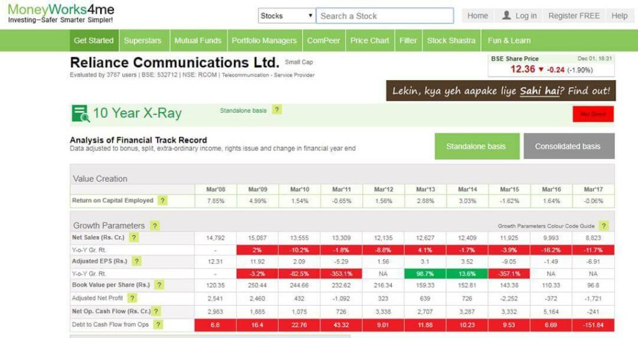The width and height of the screenshot is (638, 338).
Task: Click Mar'17 column header
Action: click(593, 190)
